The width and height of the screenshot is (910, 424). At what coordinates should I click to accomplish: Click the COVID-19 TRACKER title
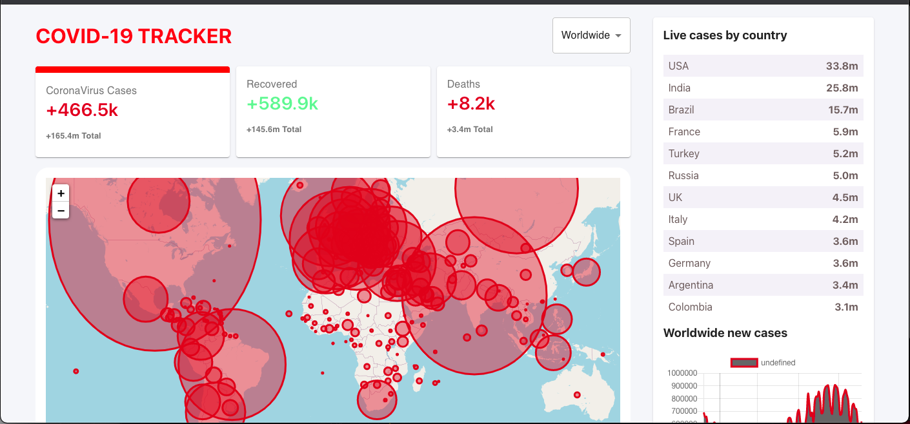pyautogui.click(x=134, y=36)
